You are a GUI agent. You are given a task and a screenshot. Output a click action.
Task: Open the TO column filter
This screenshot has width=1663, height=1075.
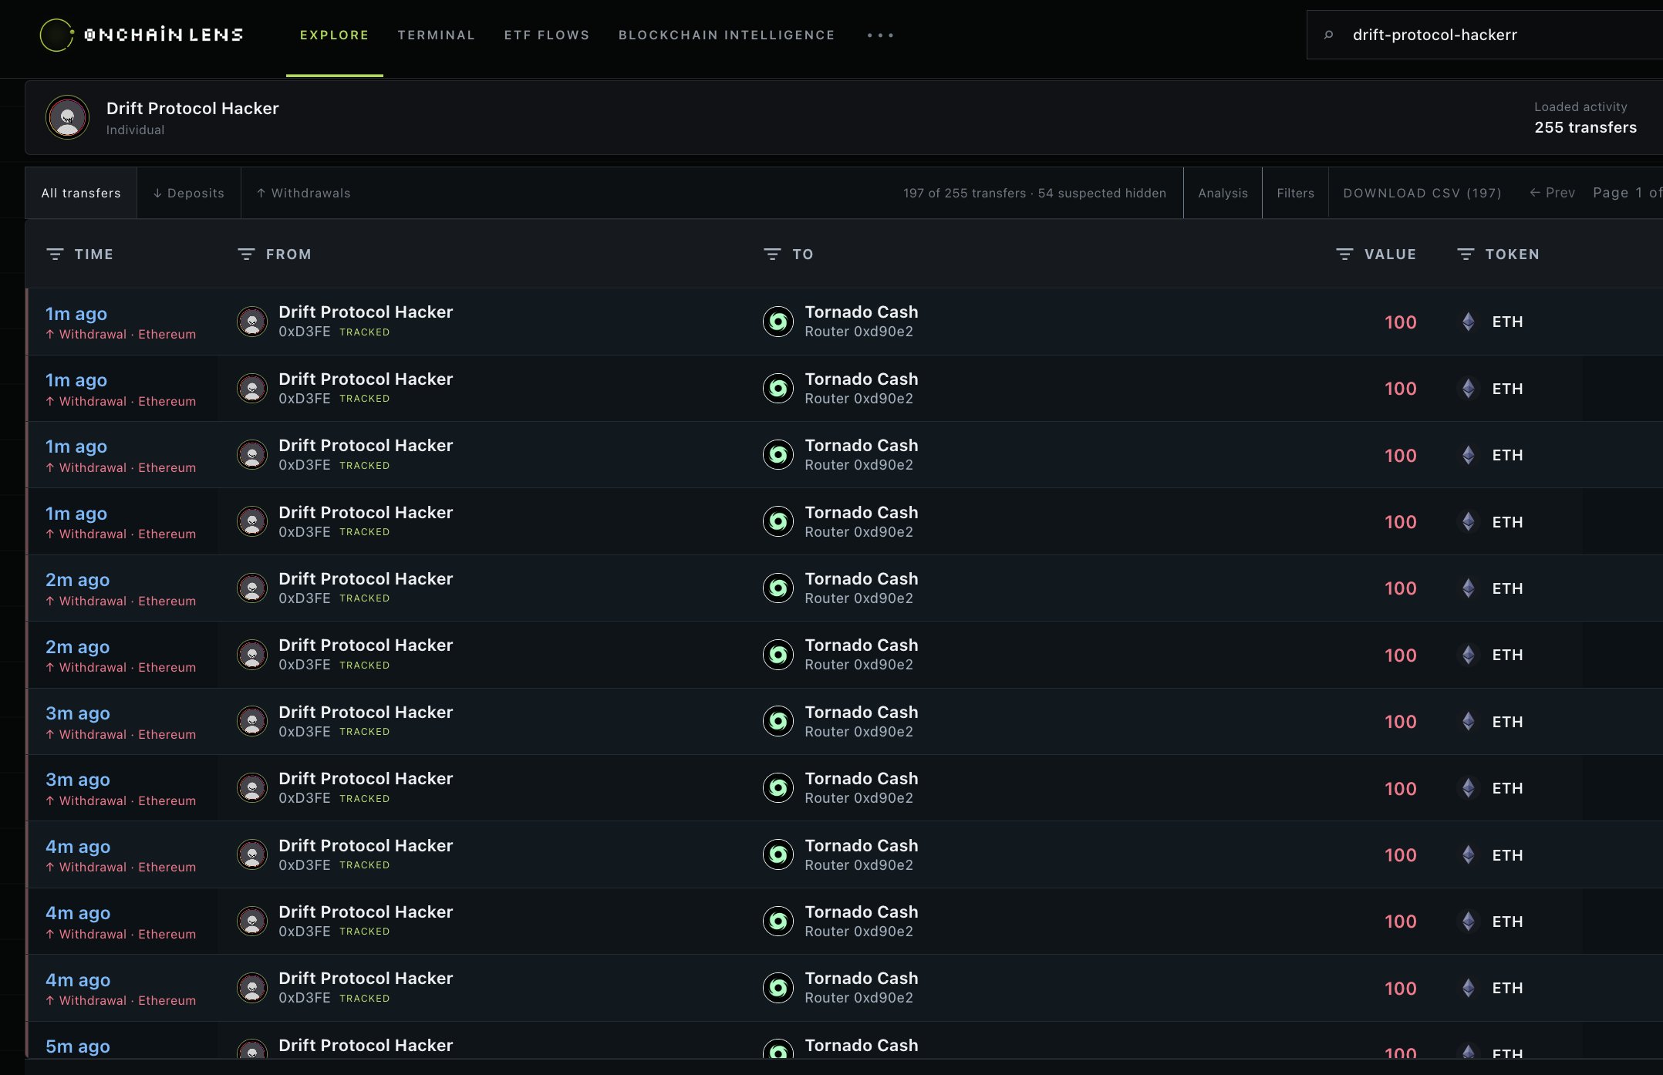[772, 254]
